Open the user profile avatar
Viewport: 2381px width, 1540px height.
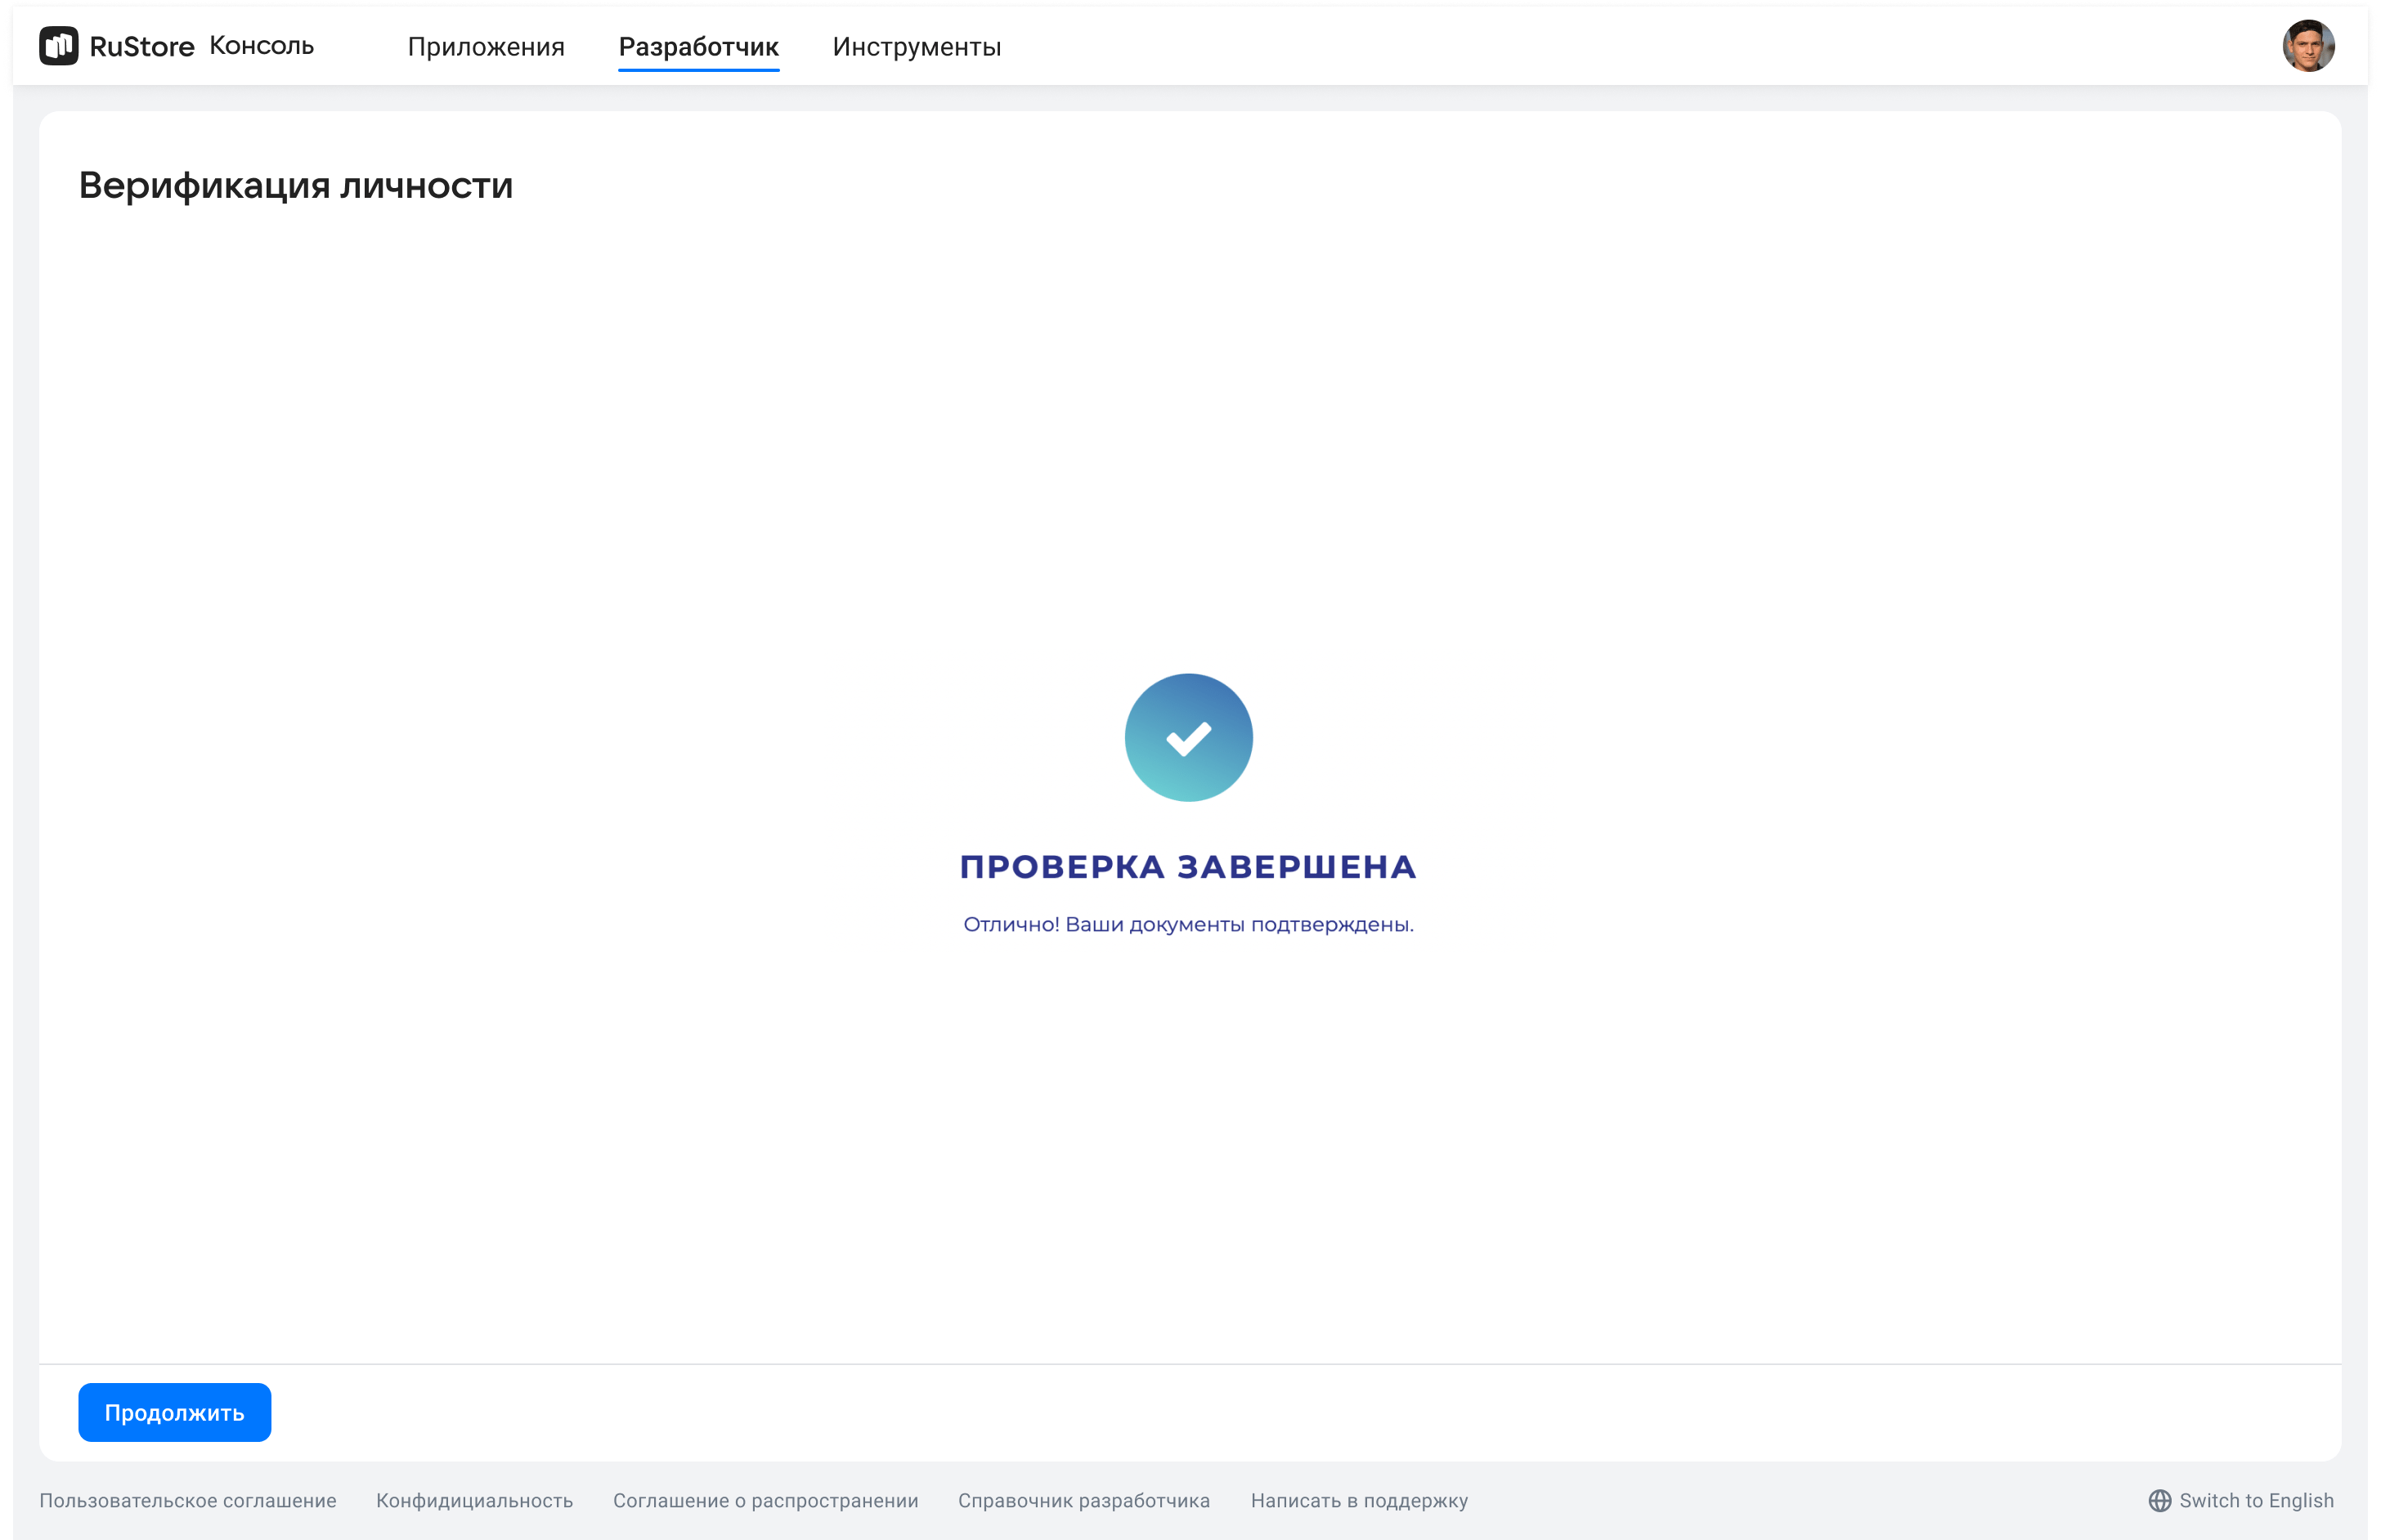[x=2307, y=46]
